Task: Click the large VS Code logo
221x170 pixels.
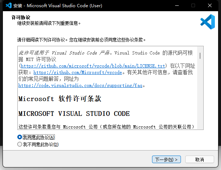Action: [208, 22]
